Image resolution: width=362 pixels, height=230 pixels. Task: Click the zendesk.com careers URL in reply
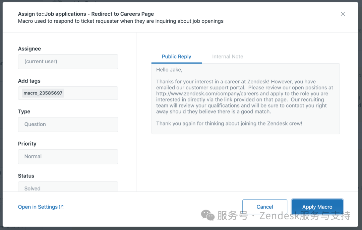point(208,94)
